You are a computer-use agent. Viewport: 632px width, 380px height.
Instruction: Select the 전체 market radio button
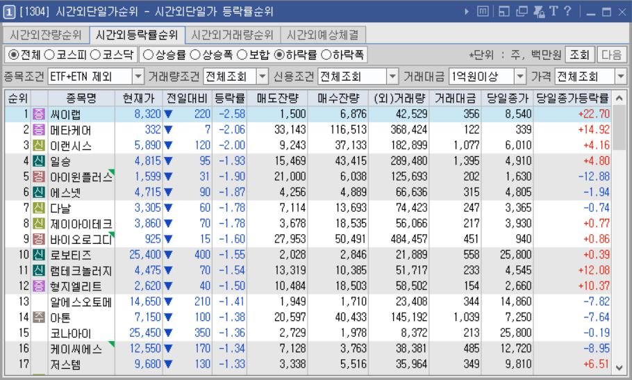tap(13, 55)
